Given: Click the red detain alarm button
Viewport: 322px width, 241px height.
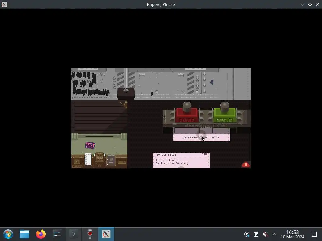Looking at the screenshot, I should (246, 164).
